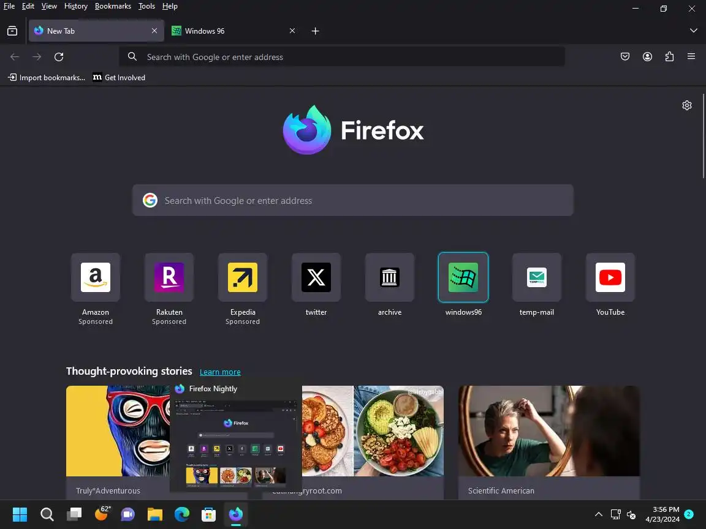The height and width of the screenshot is (529, 706).
Task: Open the hamburger application menu
Action: click(691, 57)
